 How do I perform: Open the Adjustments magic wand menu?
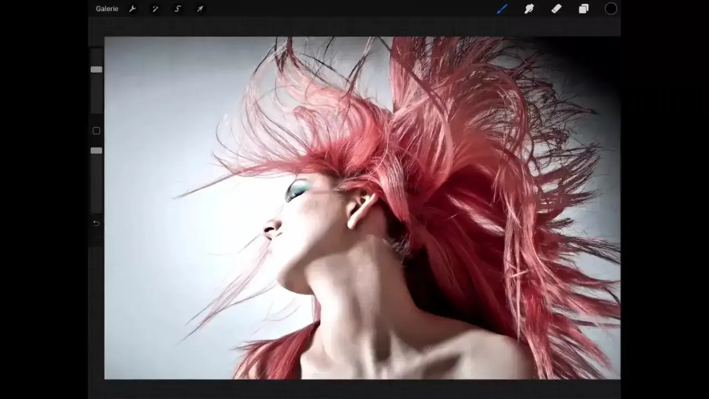155,9
